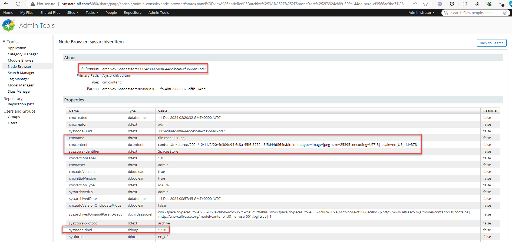Select the file-rose-001.jpg value cell
The image size is (512, 242).
click(x=171, y=138)
